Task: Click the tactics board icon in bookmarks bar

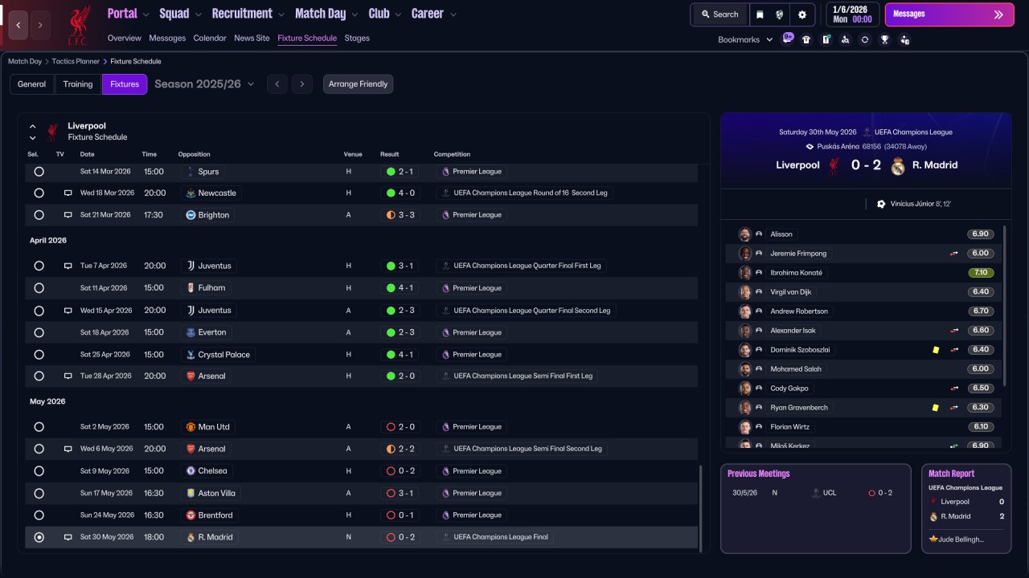Action: tap(826, 39)
